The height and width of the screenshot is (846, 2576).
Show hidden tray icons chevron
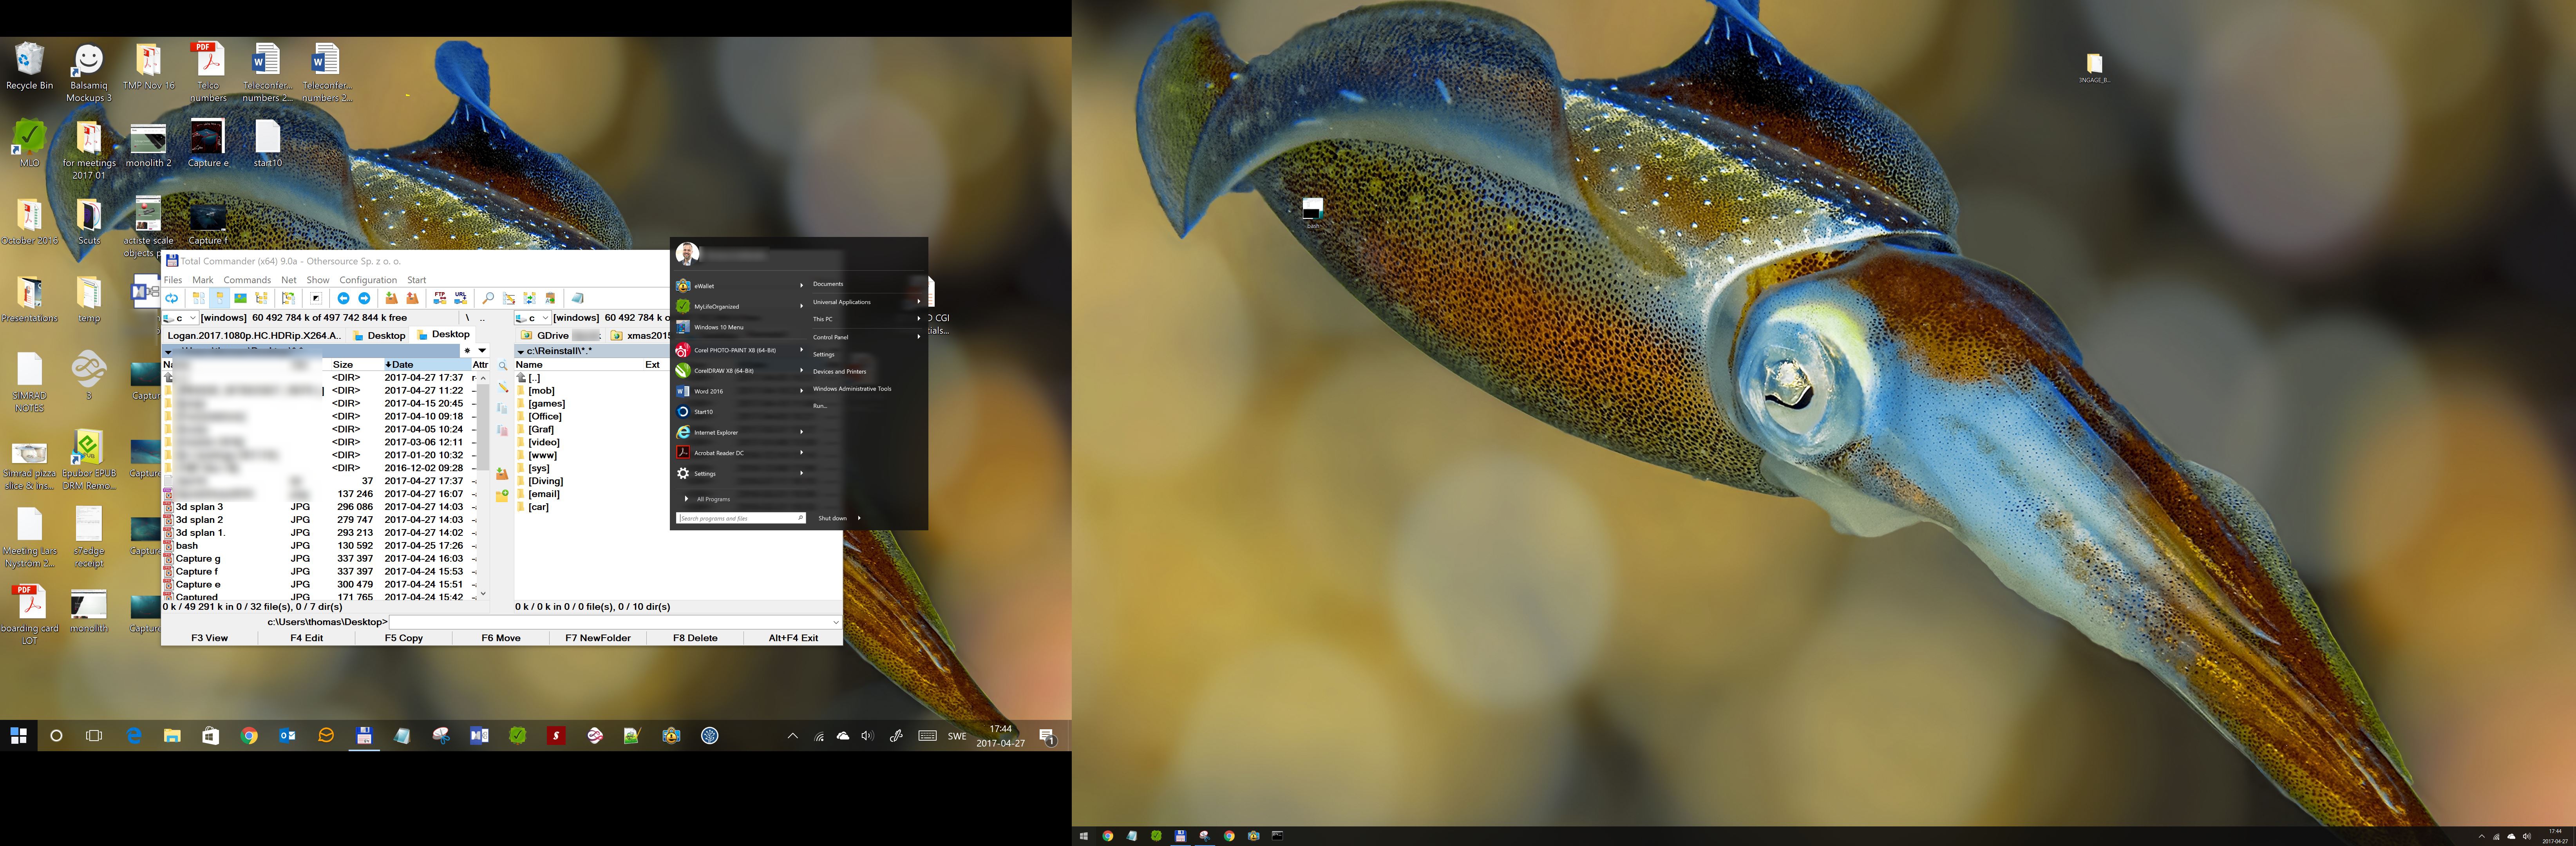tap(792, 736)
